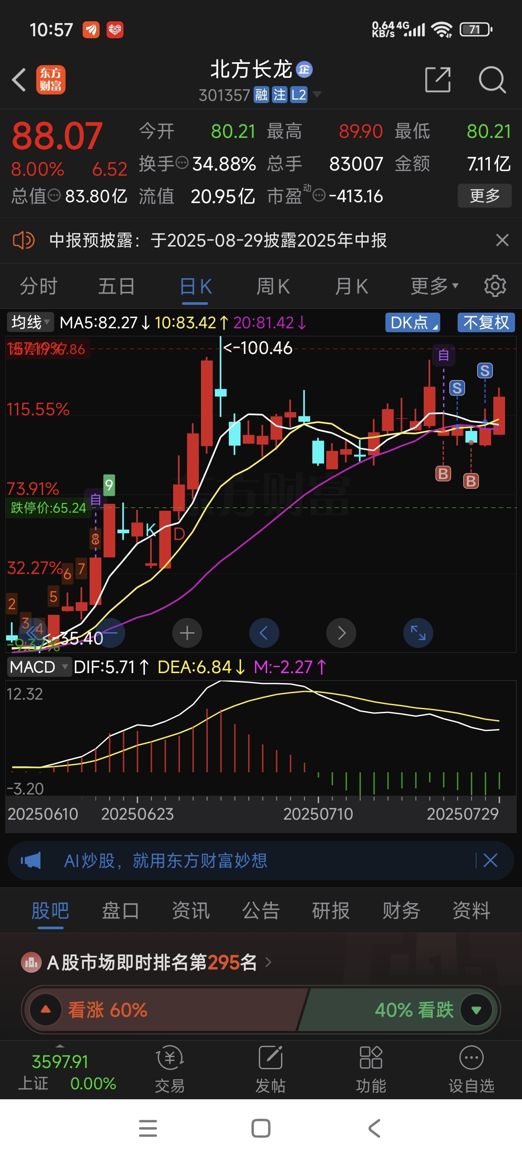522x1161 pixels.
Task: Tap the top 自 marker on chart
Action: coord(444,355)
